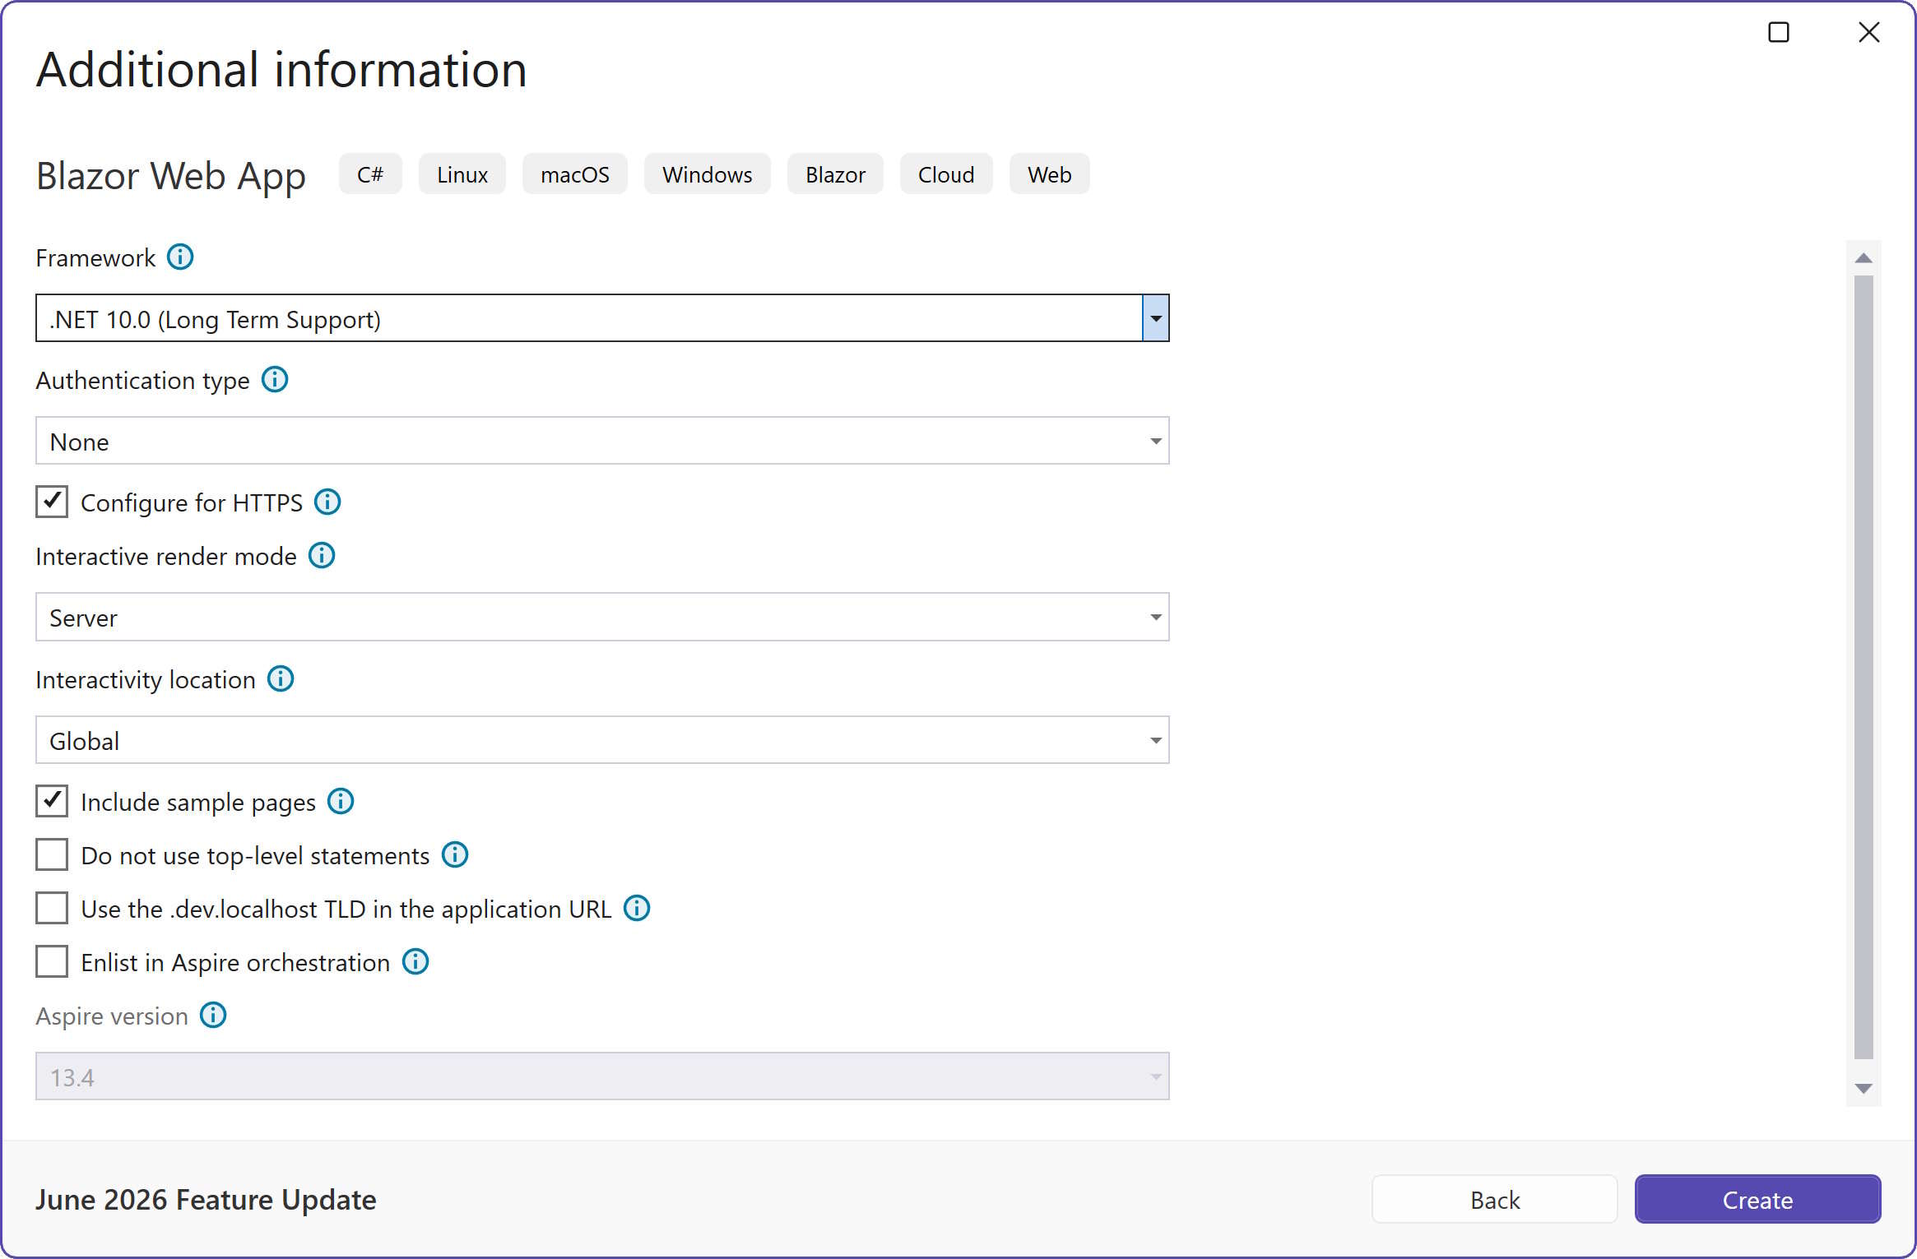The width and height of the screenshot is (1917, 1259).
Task: Click the Cloud tag
Action: pos(946,174)
